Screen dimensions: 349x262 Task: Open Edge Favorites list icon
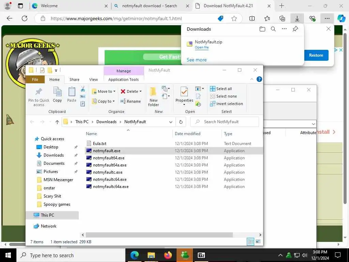click(x=267, y=18)
